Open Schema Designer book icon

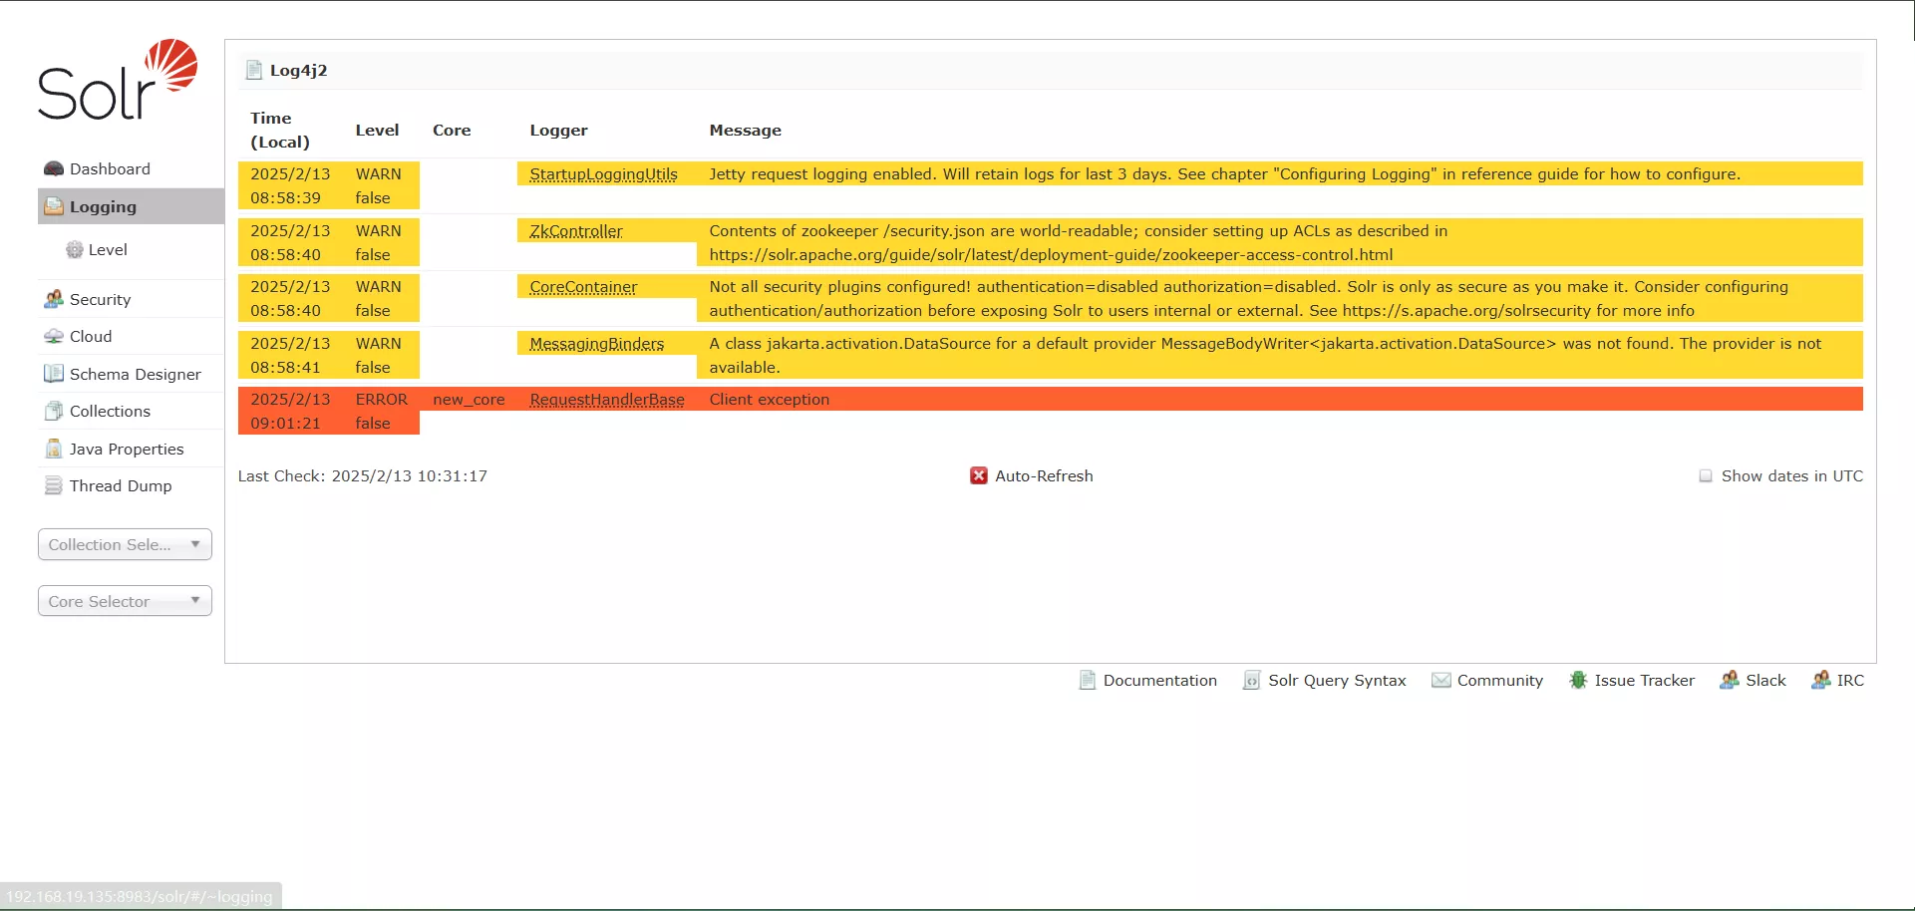click(x=54, y=374)
